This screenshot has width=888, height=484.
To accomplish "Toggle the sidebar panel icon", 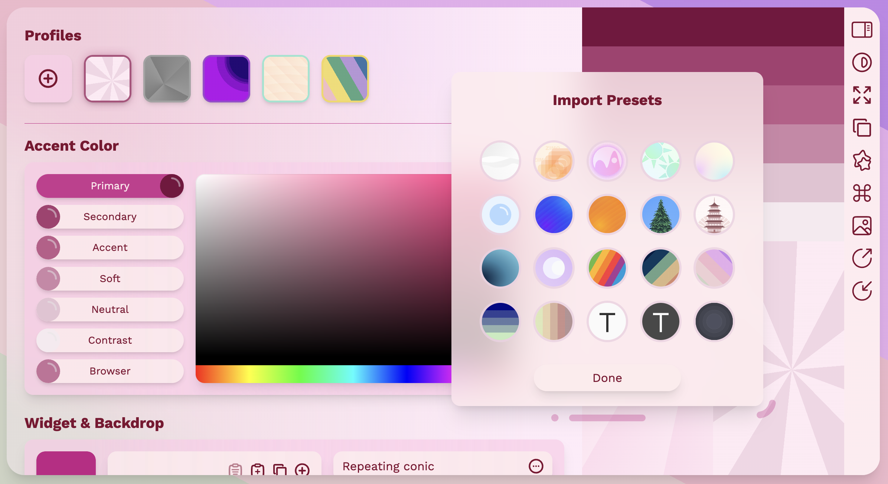I will [x=862, y=30].
